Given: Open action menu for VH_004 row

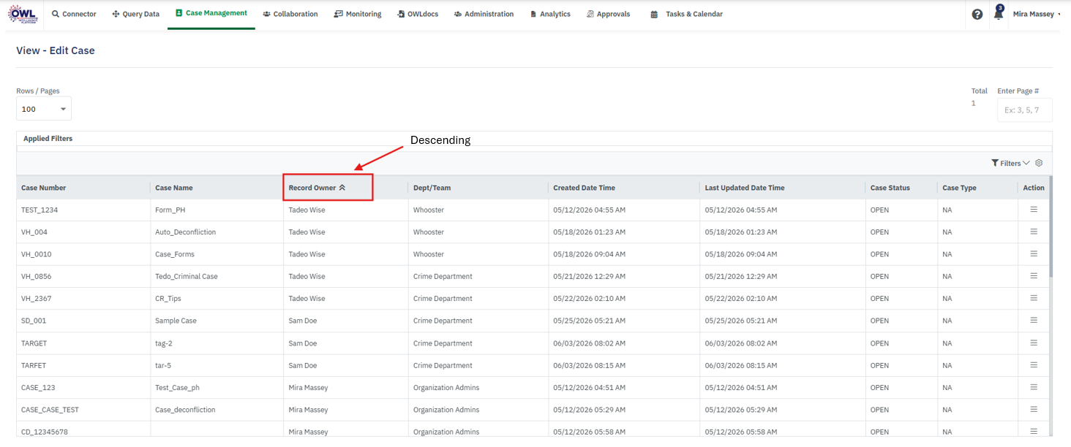Looking at the screenshot, I should (x=1034, y=232).
